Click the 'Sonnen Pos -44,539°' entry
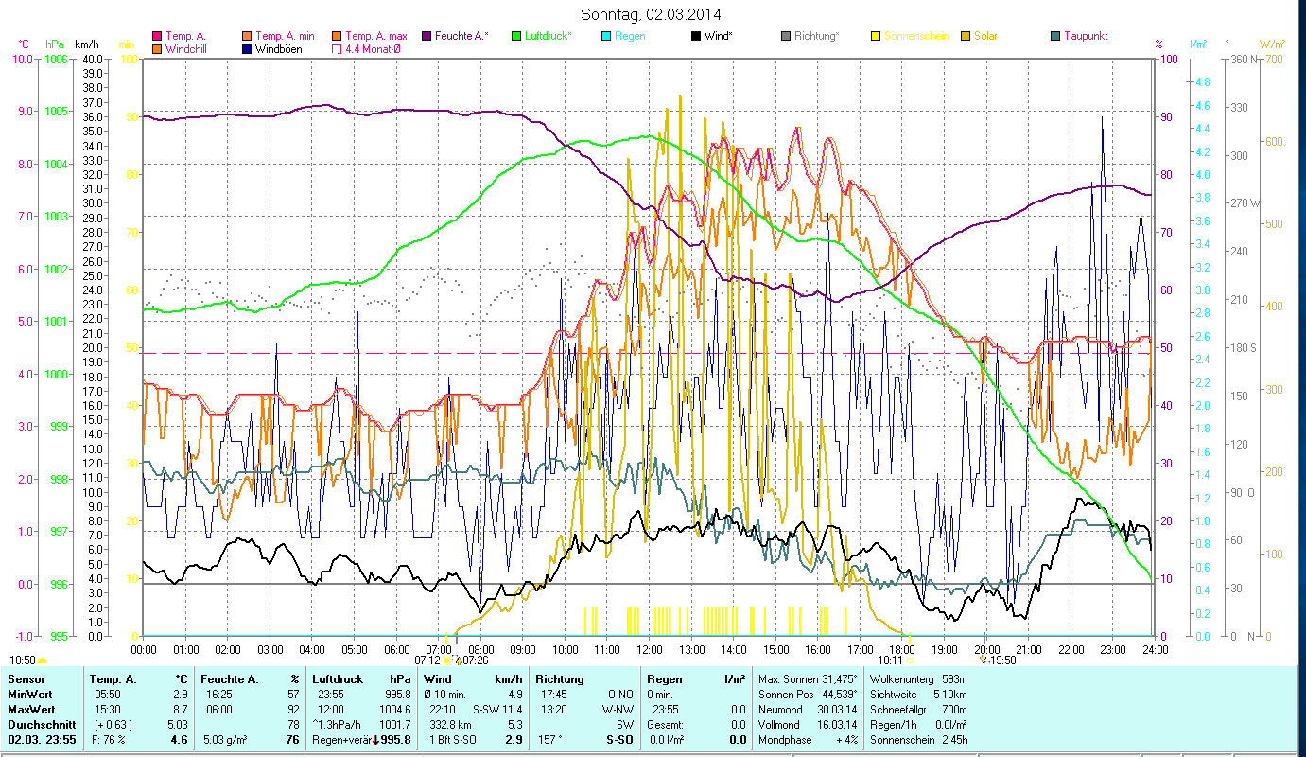Screen dimensions: 1306x757 809,695
